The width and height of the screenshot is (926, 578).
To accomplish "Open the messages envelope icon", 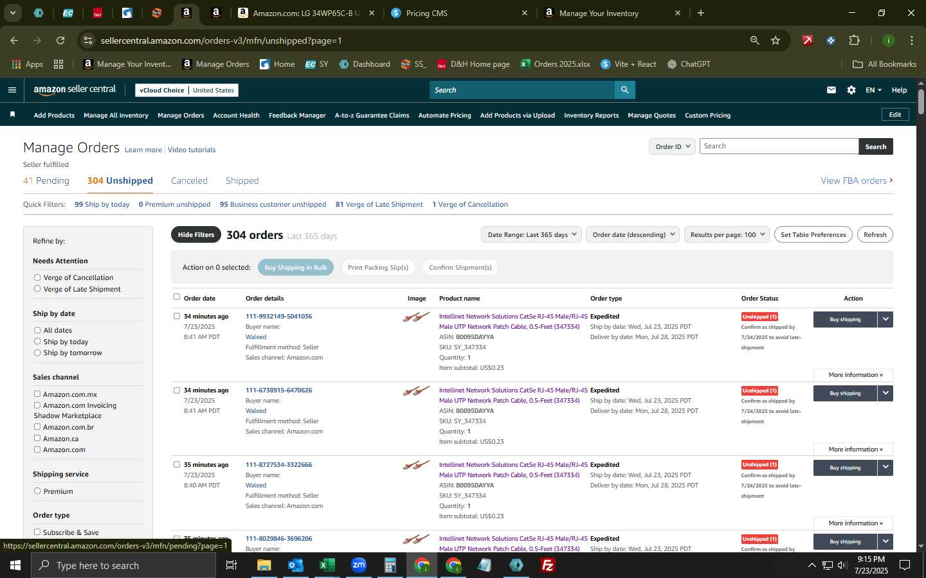I will 831,90.
